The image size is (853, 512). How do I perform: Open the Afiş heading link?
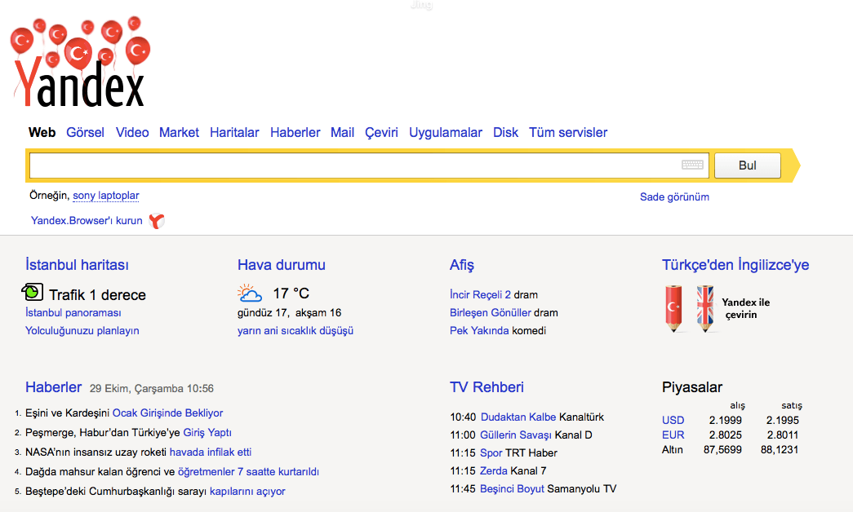(462, 265)
